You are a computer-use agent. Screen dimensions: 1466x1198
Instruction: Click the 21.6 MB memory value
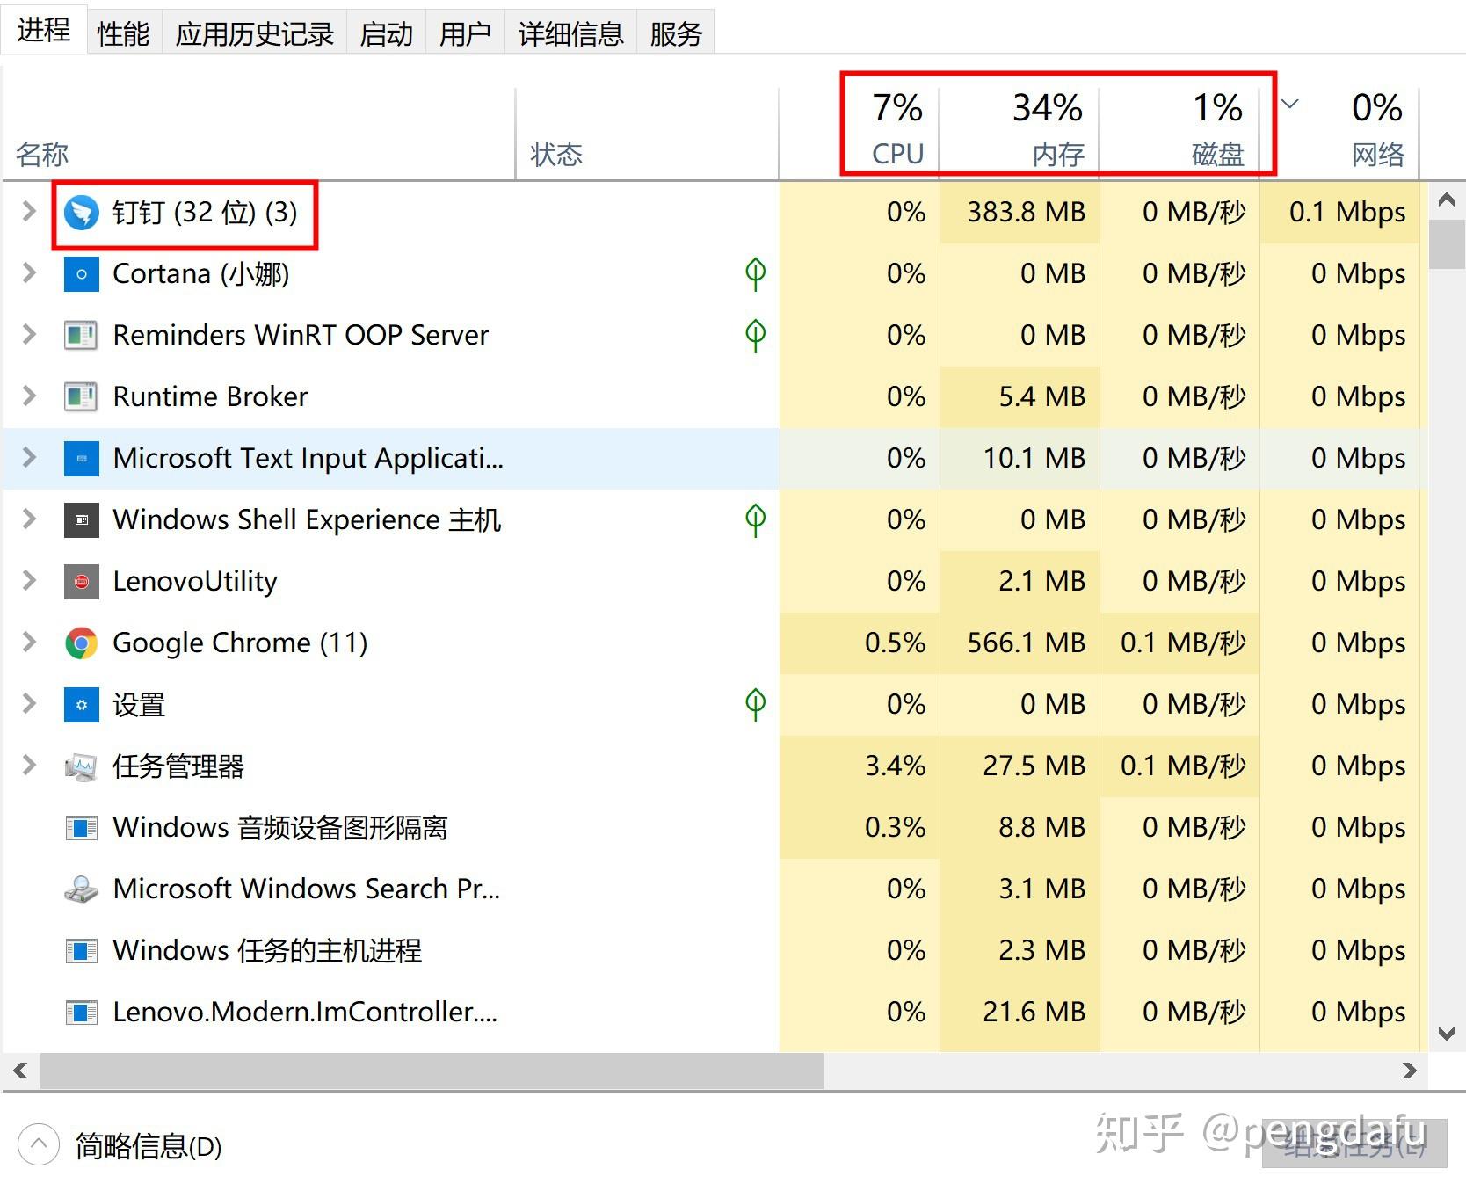(x=1034, y=1013)
